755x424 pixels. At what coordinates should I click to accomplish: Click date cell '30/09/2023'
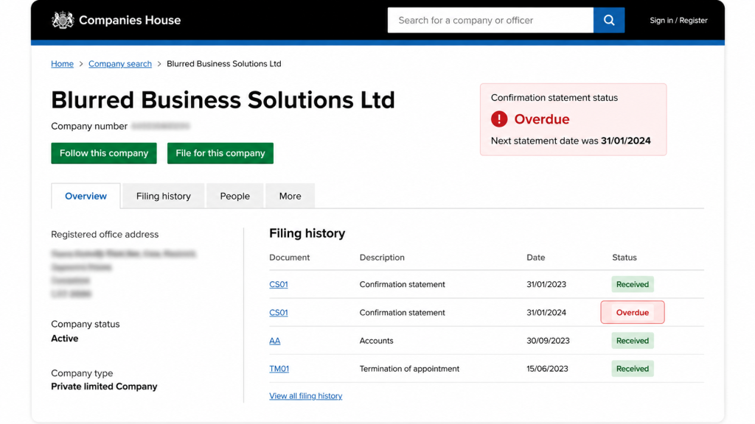[548, 340]
